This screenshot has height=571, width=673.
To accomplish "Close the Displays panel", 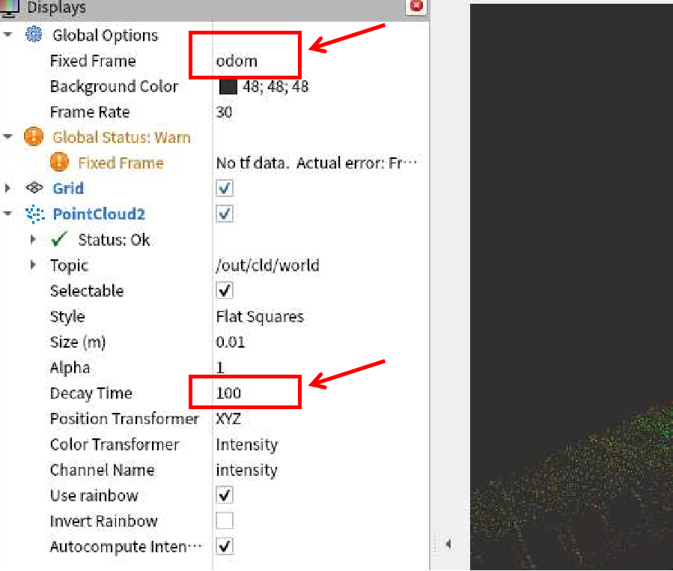I will pos(416,7).
